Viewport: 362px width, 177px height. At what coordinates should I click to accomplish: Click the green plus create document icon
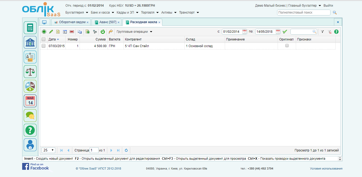pyautogui.click(x=44, y=32)
